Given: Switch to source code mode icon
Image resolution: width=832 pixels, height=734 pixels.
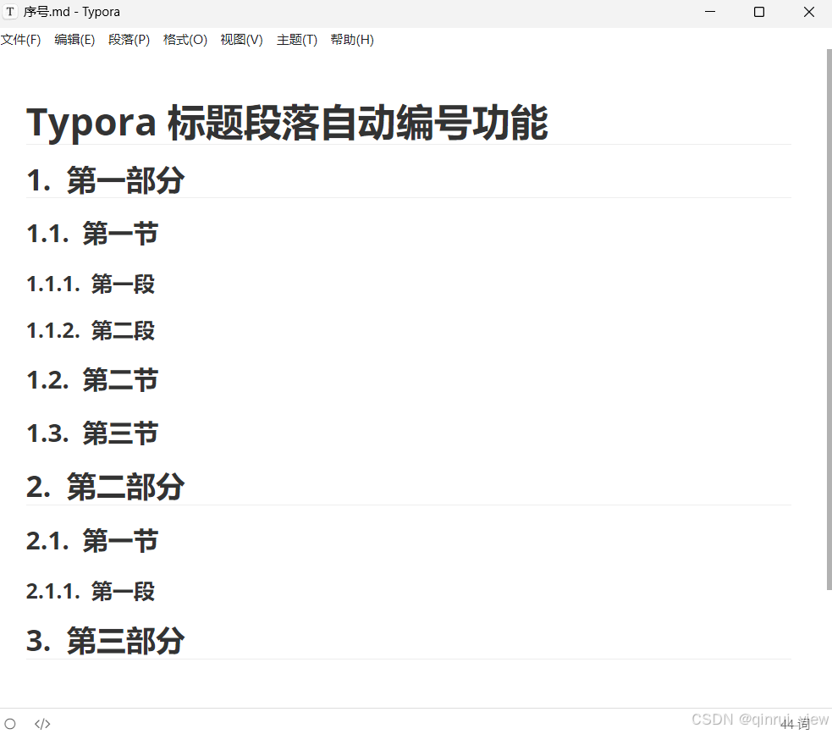Looking at the screenshot, I should (x=42, y=723).
